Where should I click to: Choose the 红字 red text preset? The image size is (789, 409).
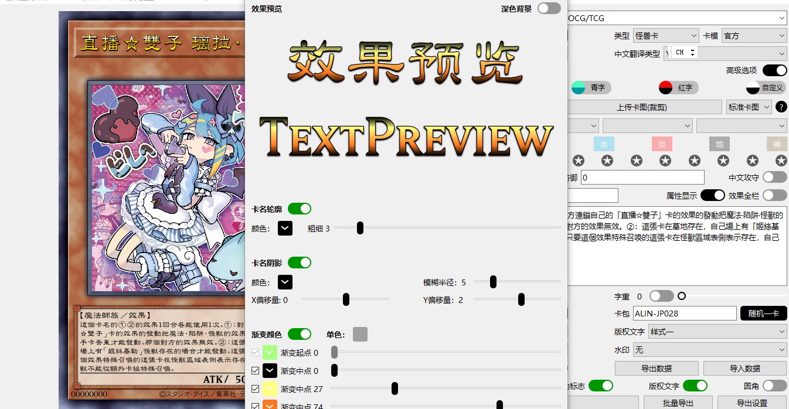pos(678,87)
